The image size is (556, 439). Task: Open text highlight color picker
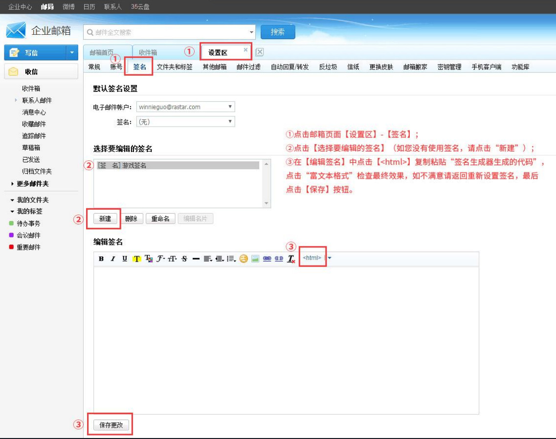coord(136,259)
